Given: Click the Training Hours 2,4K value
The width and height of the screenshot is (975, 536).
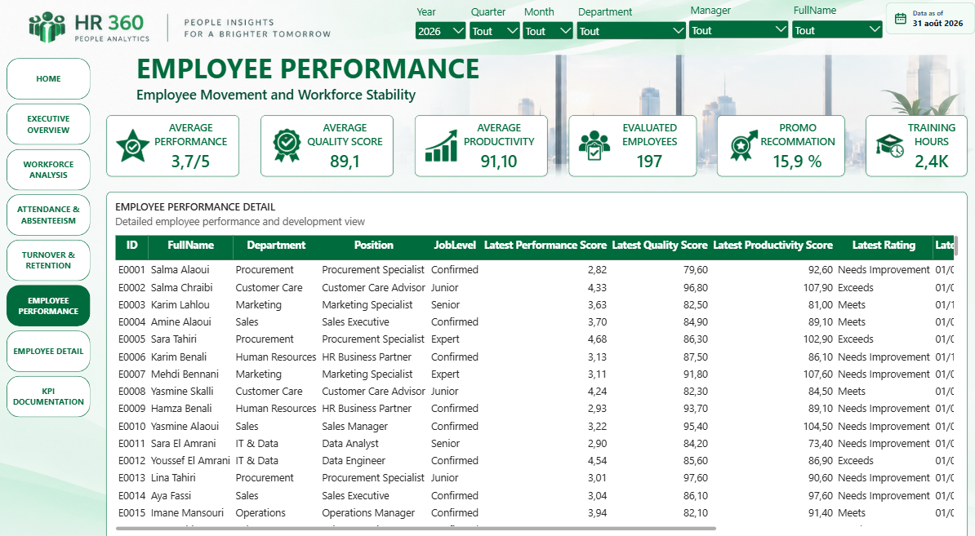Looking at the screenshot, I should [931, 162].
